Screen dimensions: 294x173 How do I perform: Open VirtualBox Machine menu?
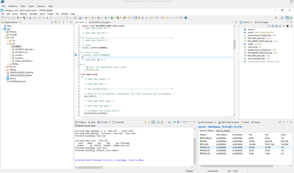(13, 6)
